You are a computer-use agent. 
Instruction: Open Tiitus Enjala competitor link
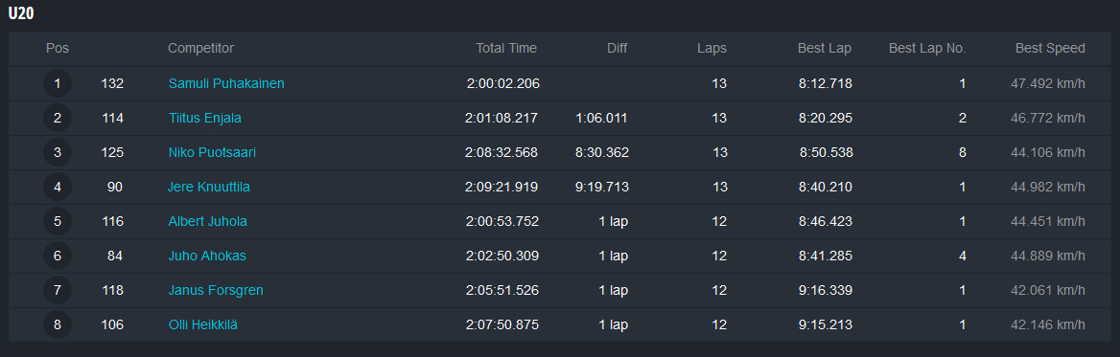point(205,119)
